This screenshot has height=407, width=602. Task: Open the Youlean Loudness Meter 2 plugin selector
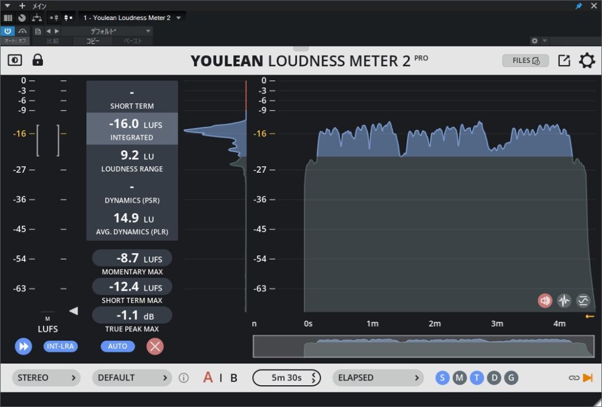pos(132,18)
